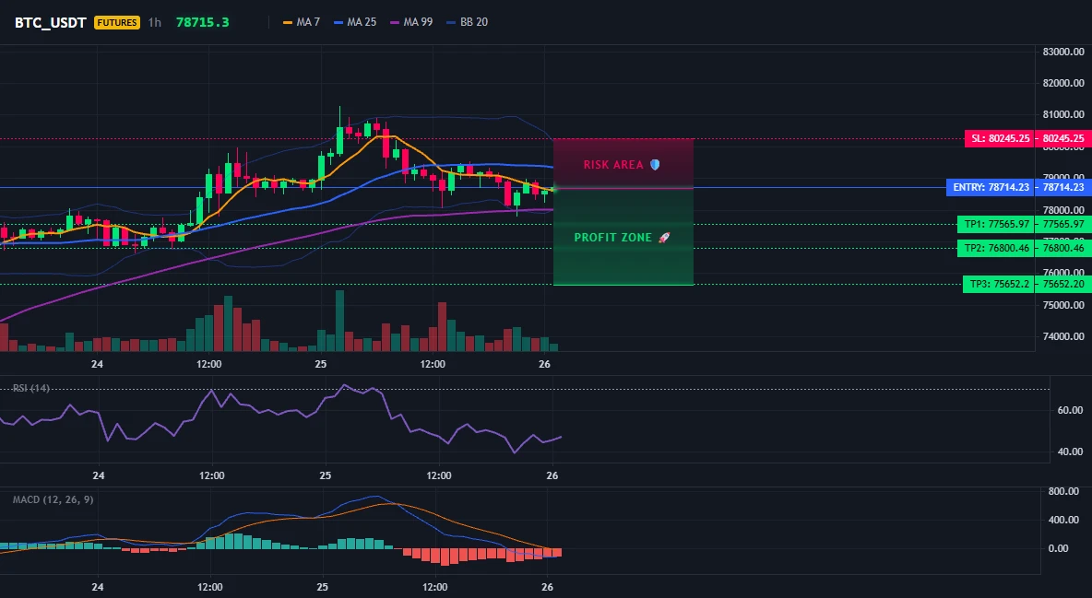Click the 78000.00 price axis value

(x=1063, y=209)
